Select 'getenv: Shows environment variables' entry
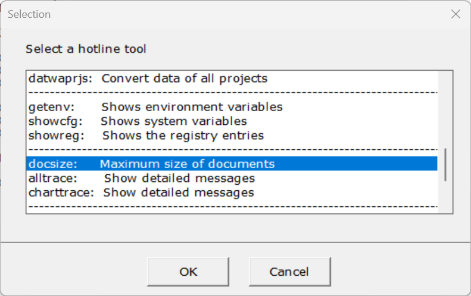The width and height of the screenshot is (471, 296). tap(232, 107)
